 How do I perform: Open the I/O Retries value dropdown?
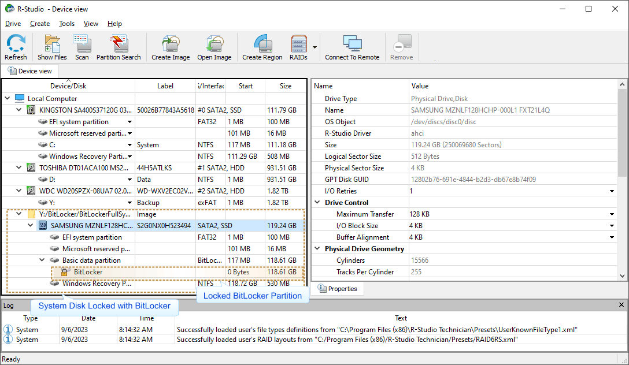[x=612, y=191]
